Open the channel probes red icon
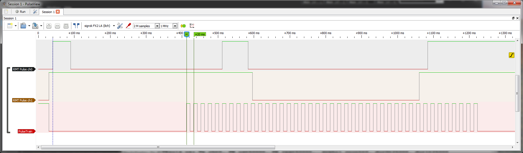This screenshot has width=523, height=153. pos(128,26)
